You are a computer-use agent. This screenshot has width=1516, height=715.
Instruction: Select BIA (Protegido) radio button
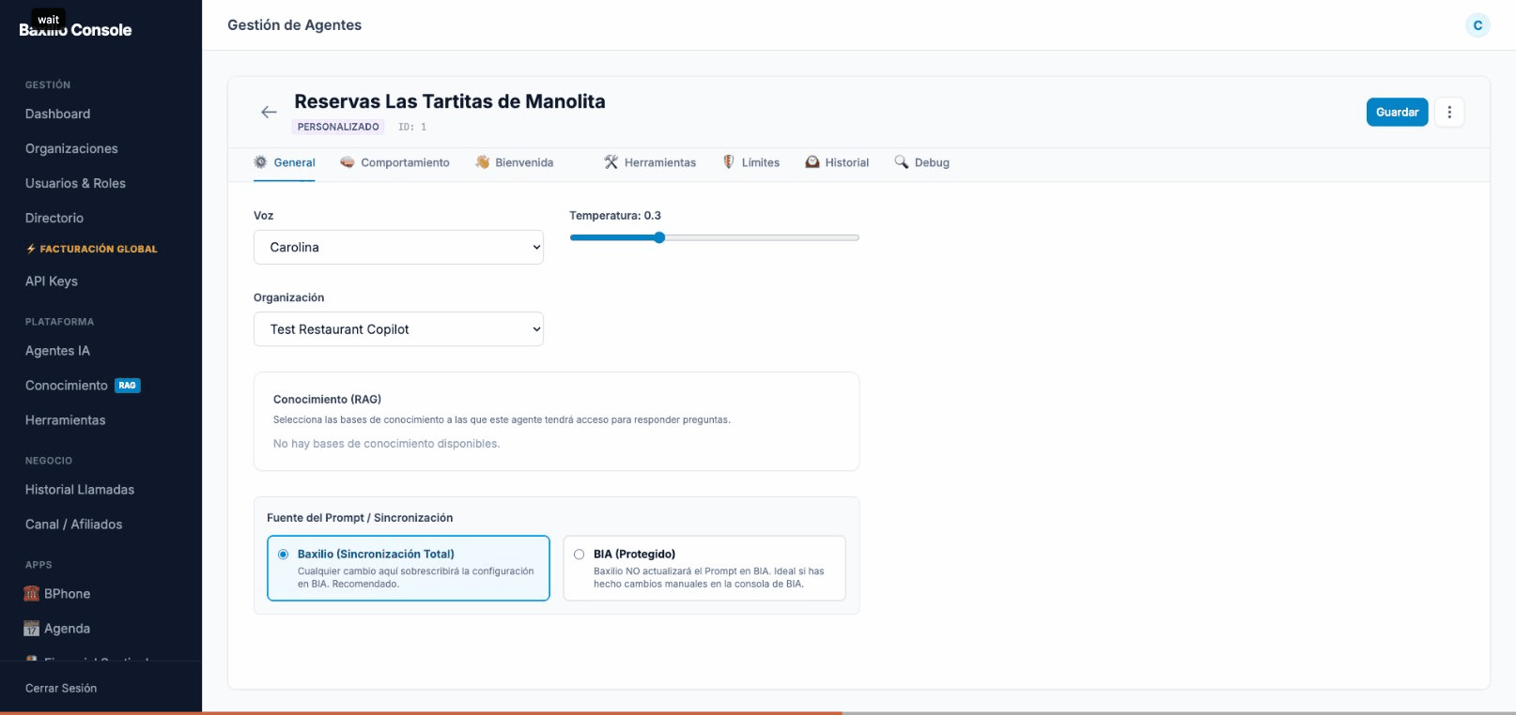click(x=579, y=555)
